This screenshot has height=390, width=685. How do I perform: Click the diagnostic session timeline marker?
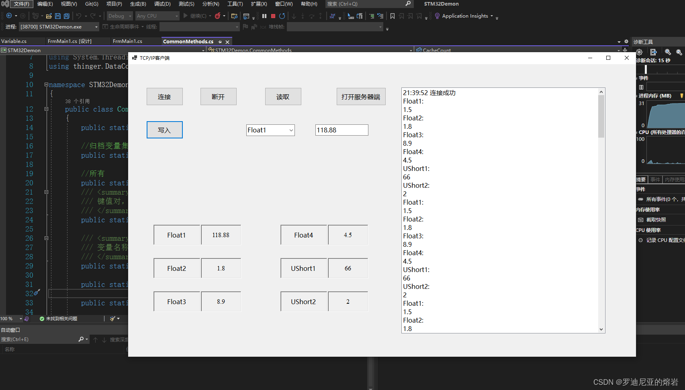coord(646,69)
